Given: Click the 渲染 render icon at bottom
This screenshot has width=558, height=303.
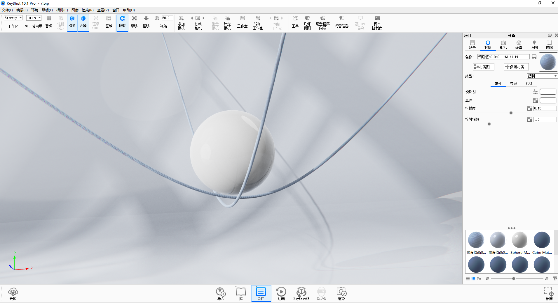Looking at the screenshot, I should 341,293.
